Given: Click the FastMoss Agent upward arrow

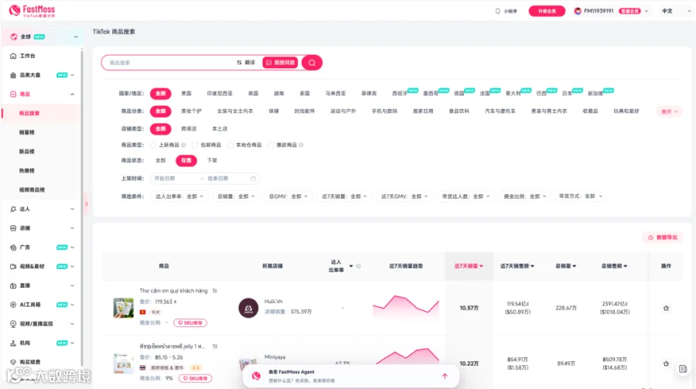Looking at the screenshot, I should [445, 376].
